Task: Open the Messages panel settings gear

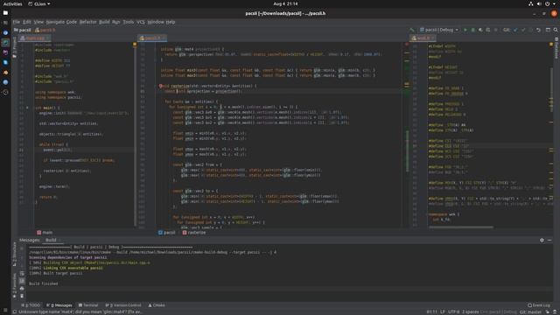Action: 542,240
